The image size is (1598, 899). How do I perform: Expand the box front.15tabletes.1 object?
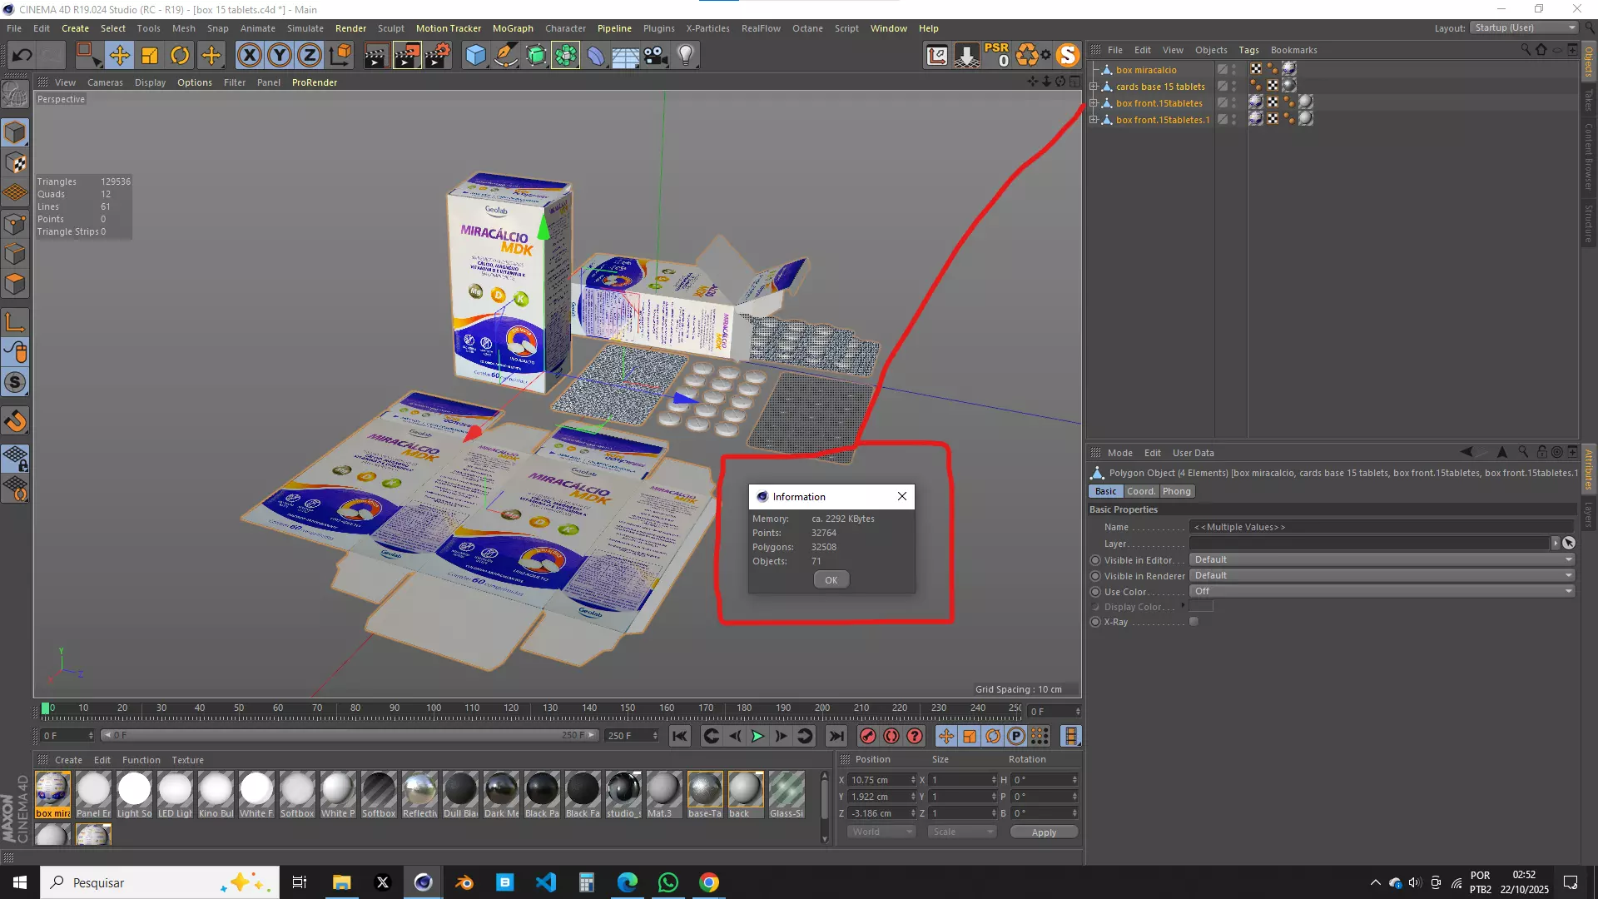[x=1094, y=120]
